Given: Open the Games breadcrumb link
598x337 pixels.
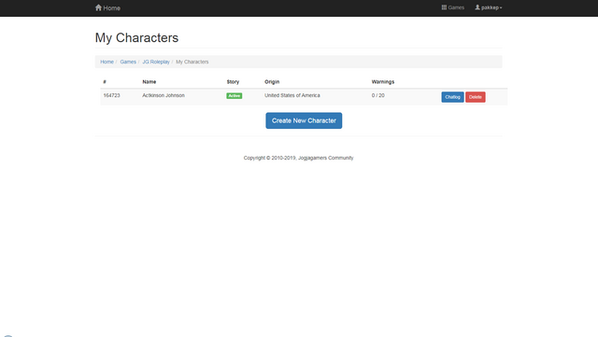Looking at the screenshot, I should [x=128, y=62].
